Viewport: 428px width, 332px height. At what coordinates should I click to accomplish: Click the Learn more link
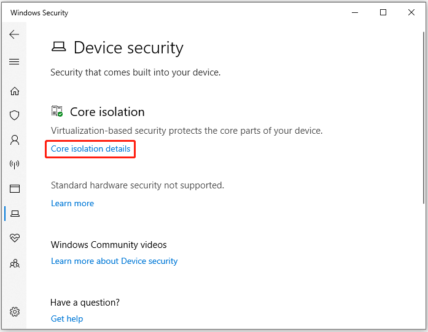(72, 203)
